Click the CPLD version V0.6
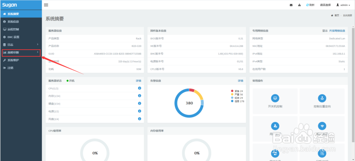 coord(241,69)
